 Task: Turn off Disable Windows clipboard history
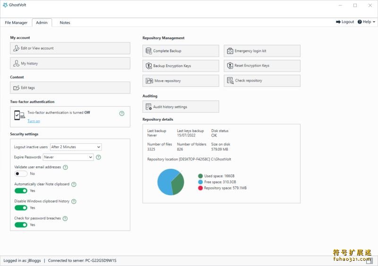point(21,208)
